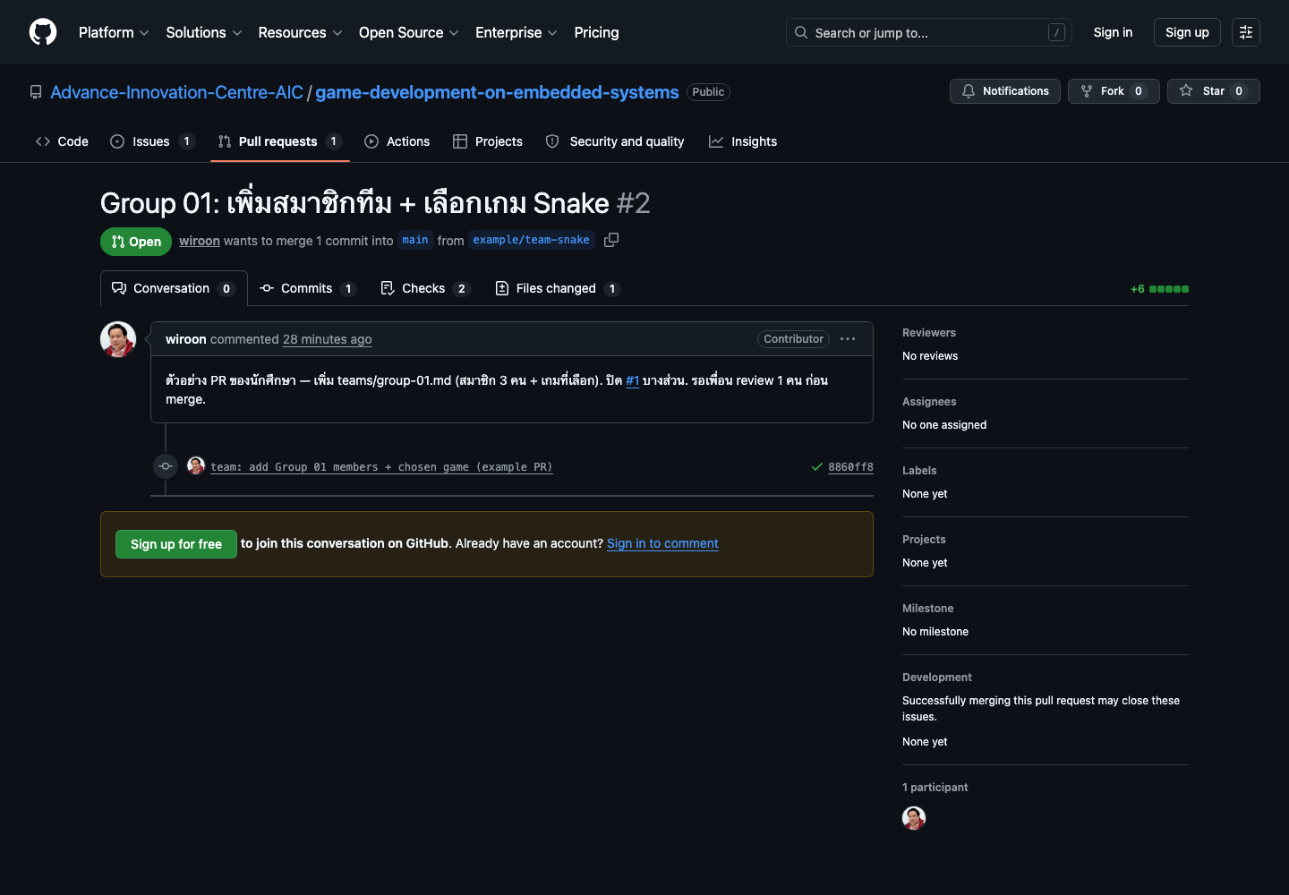Viewport: 1289px width, 895px height.
Task: Copy the head branch name icon
Action: tap(611, 240)
